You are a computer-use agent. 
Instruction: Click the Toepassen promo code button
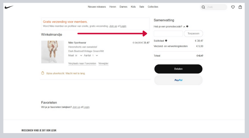(x=193, y=33)
